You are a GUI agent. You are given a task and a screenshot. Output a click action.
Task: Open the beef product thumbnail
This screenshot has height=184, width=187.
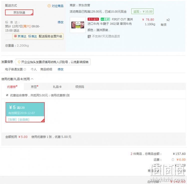click(78, 25)
